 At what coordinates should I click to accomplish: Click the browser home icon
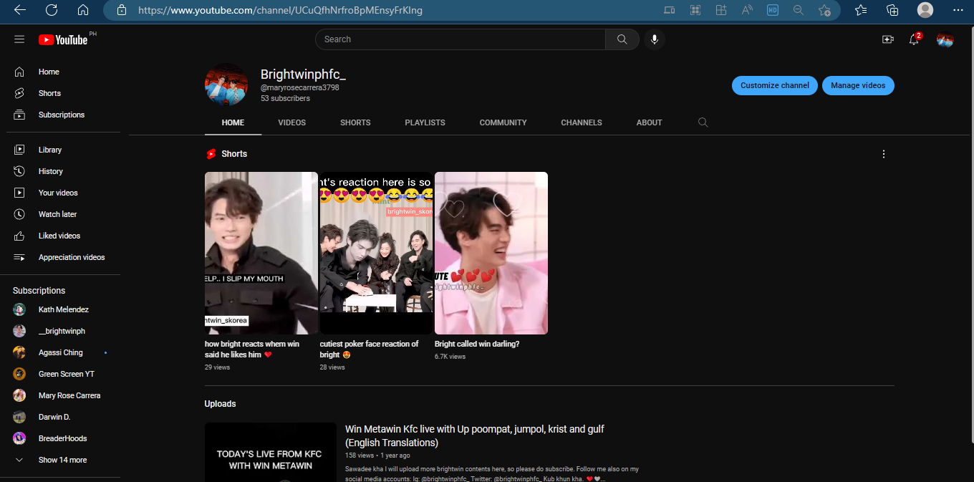click(x=83, y=10)
